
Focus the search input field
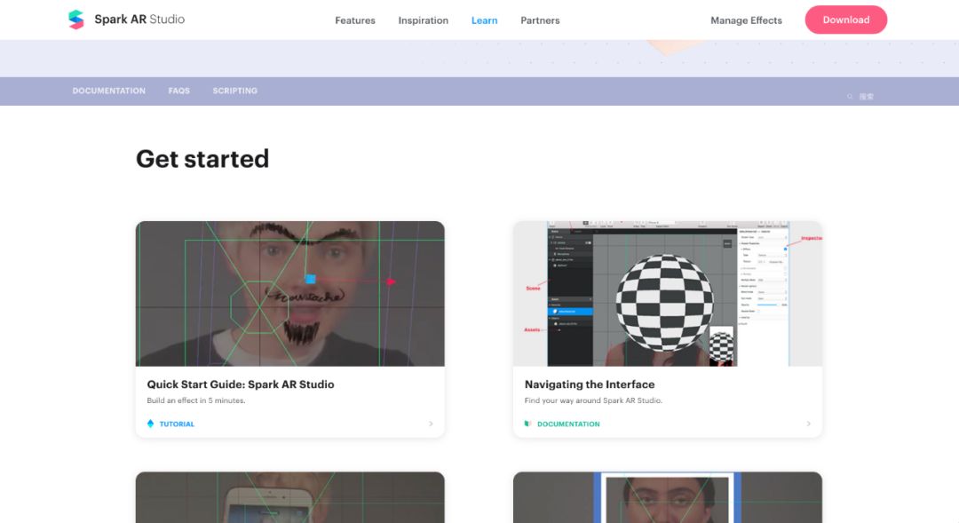coord(868,97)
